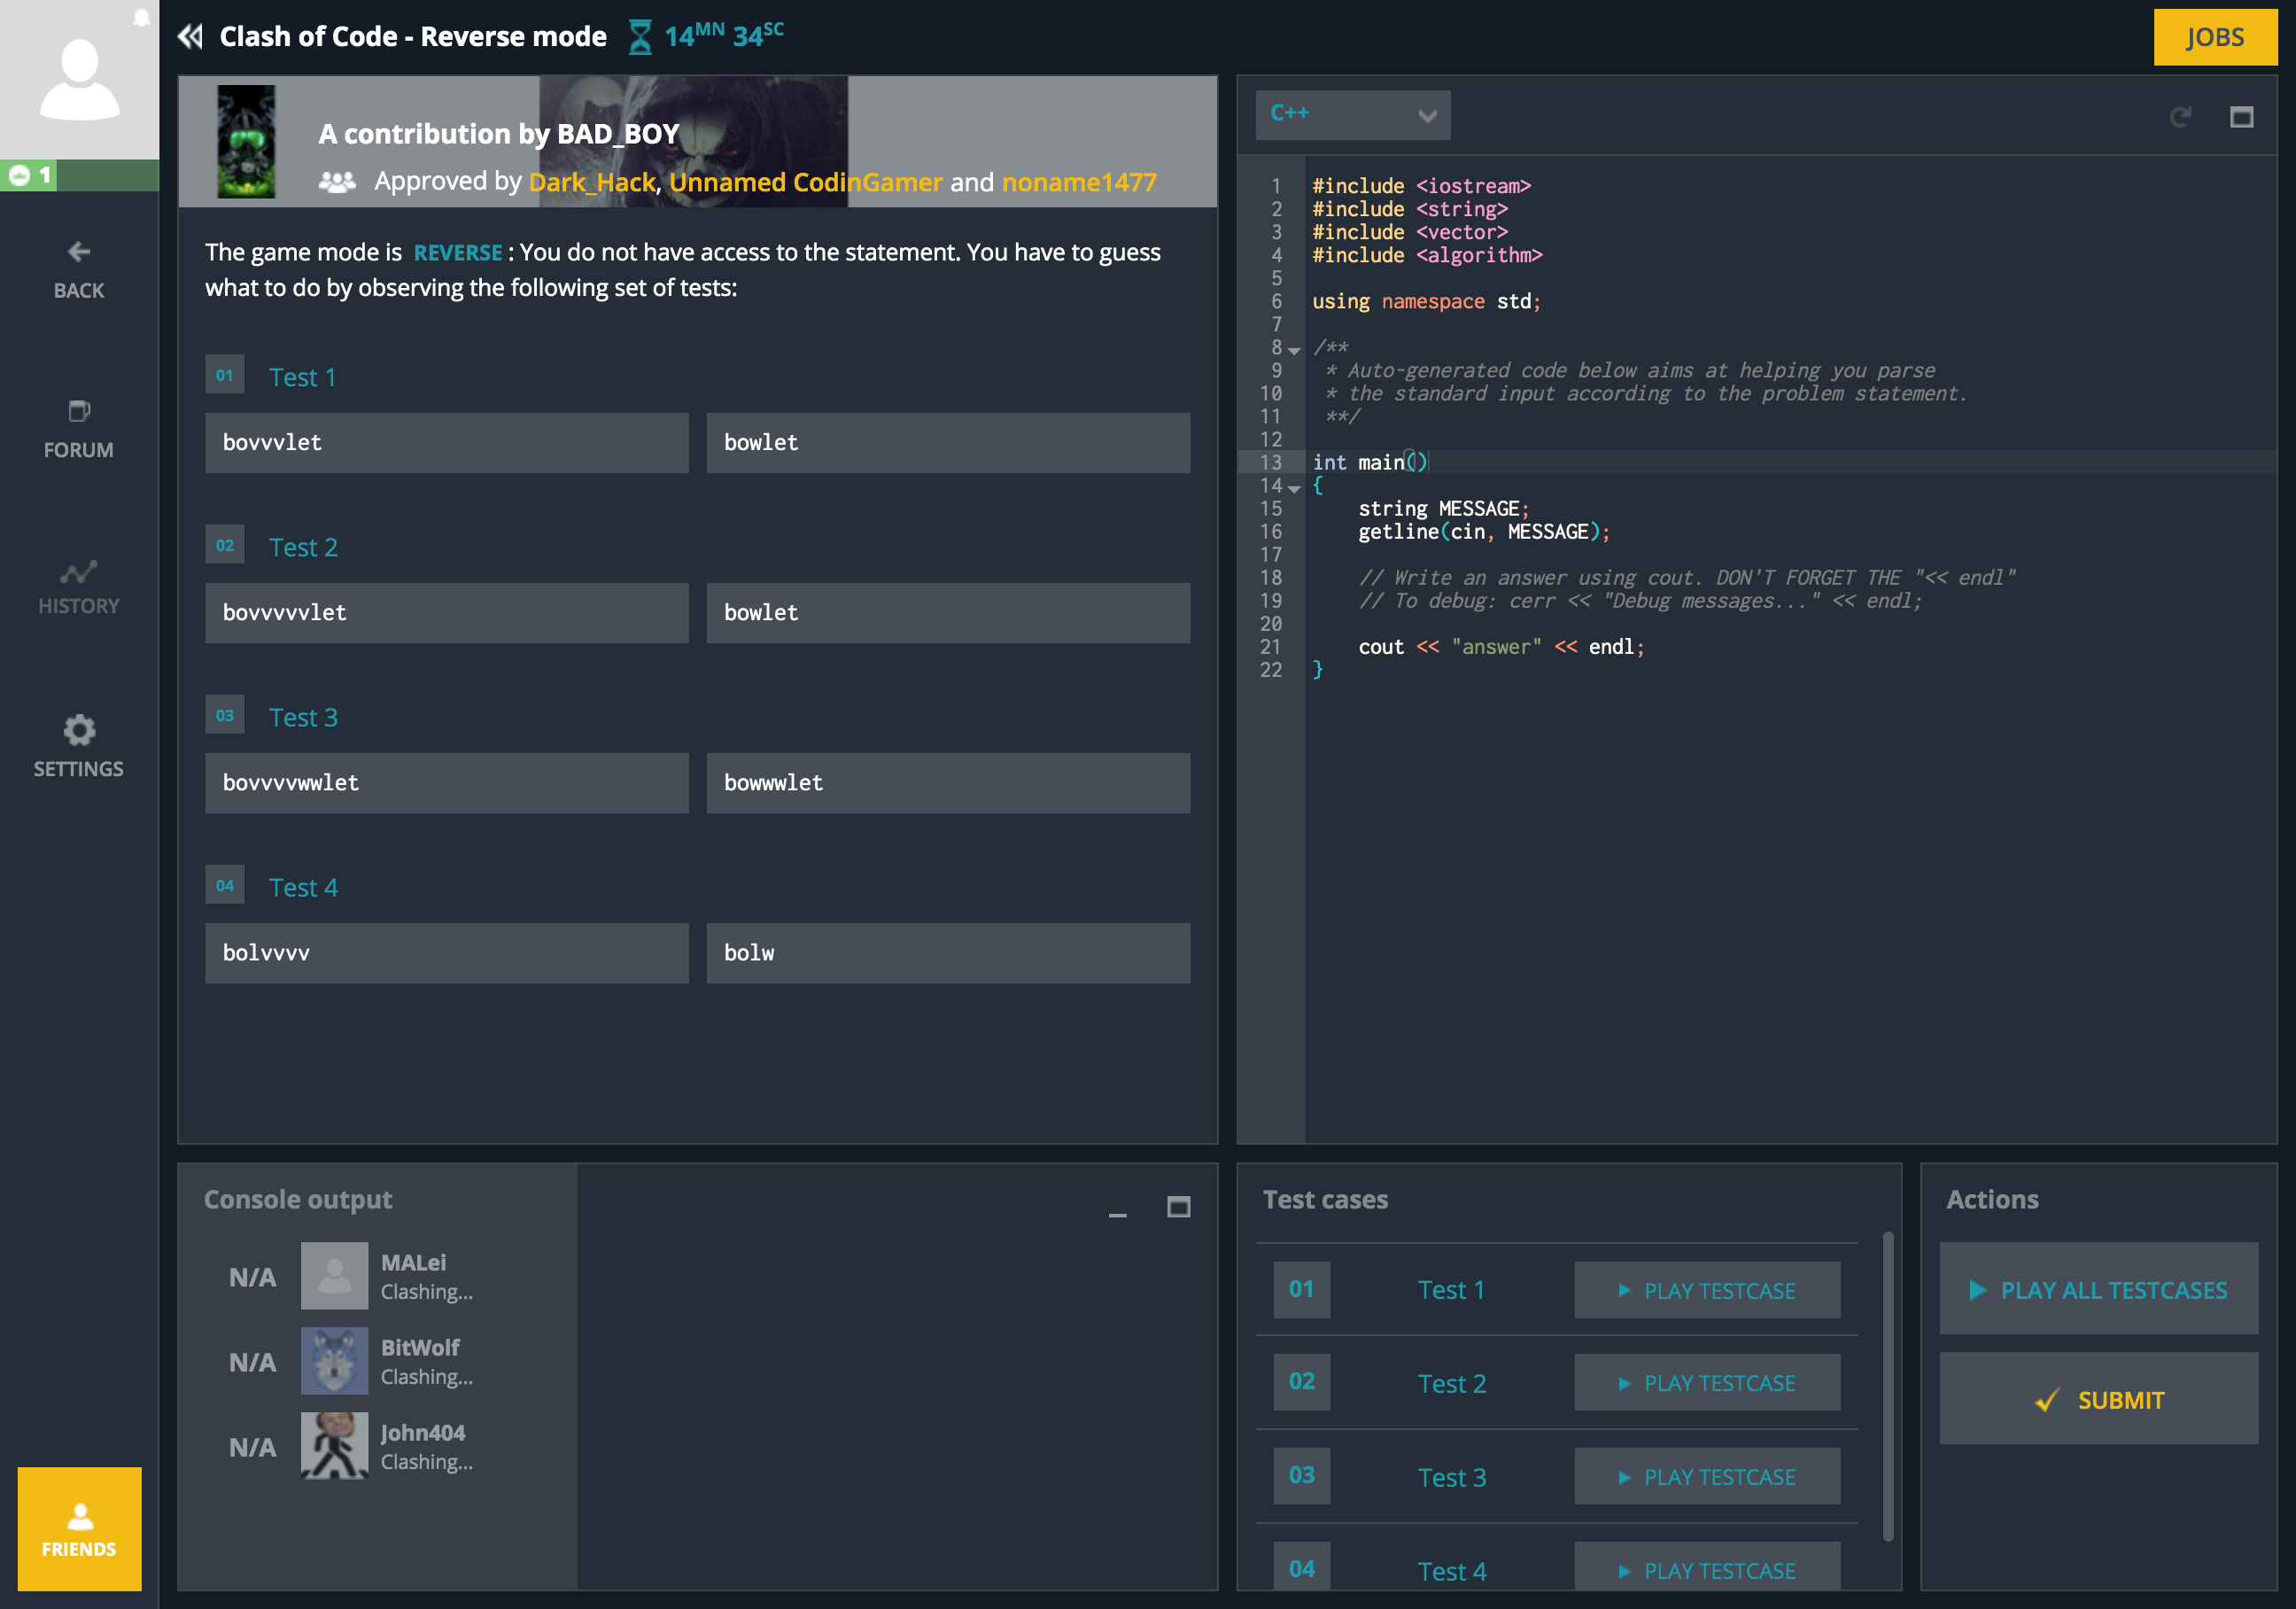Click the test cases list scrollbar
Image resolution: width=2296 pixels, height=1609 pixels.
pyautogui.click(x=1888, y=1385)
